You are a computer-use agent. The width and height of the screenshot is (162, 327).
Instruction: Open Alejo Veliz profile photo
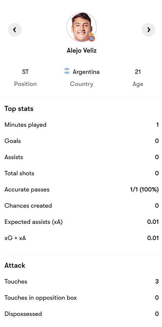(82, 27)
